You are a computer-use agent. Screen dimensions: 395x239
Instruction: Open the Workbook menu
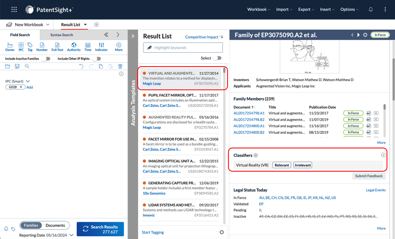coord(259,10)
